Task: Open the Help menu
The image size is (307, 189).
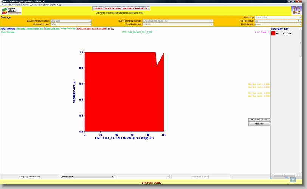Action: tap(59, 5)
